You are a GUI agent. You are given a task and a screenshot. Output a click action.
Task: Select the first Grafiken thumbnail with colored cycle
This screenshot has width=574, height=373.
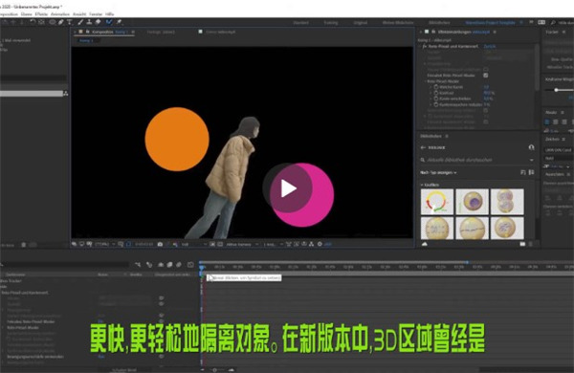coord(437,202)
